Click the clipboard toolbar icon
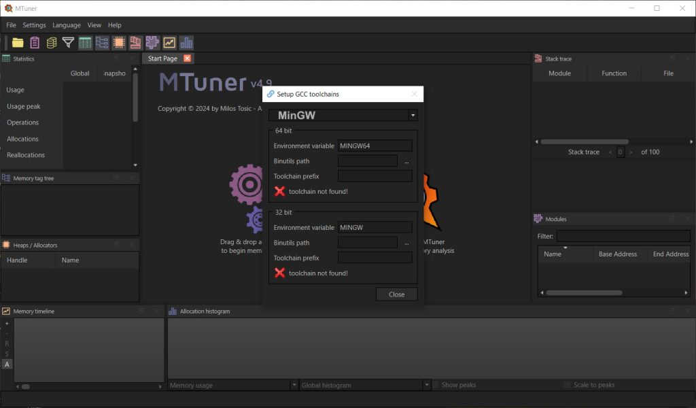Viewport: 696px width, 408px height. click(35, 43)
